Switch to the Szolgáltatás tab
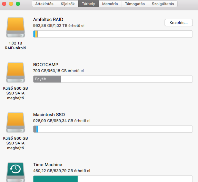The height and width of the screenshot is (182, 198). click(x=163, y=4)
